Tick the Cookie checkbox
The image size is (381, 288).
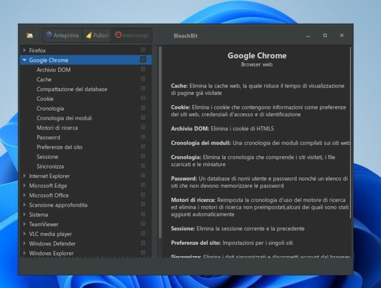[143, 98]
